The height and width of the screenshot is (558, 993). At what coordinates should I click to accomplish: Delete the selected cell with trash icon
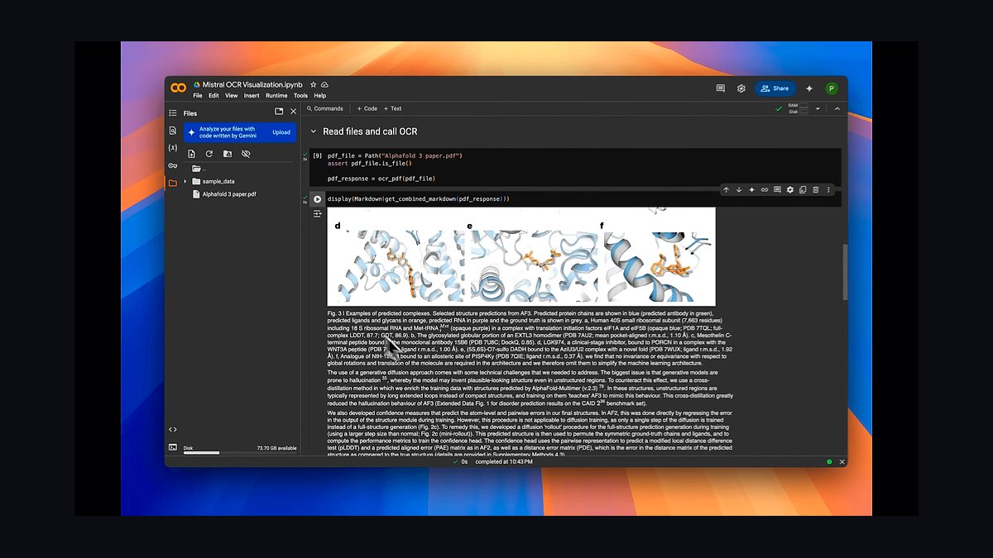tap(815, 190)
